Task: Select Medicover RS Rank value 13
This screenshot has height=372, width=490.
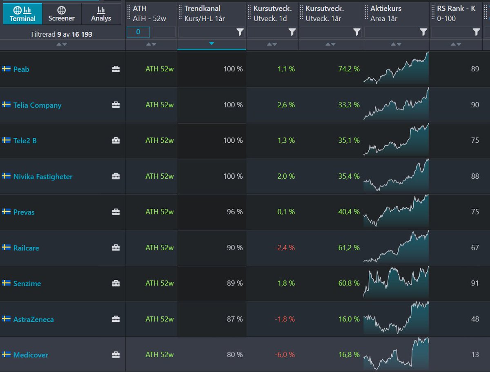Action: pos(475,355)
